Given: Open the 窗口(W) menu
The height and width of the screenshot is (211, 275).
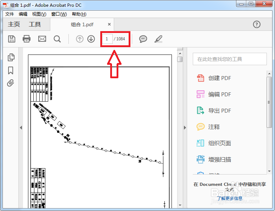Looking at the screenshot, I should pos(59,14).
